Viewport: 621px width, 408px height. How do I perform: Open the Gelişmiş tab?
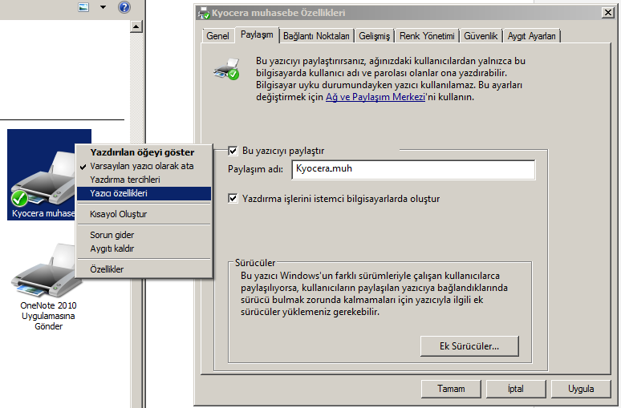(x=374, y=36)
